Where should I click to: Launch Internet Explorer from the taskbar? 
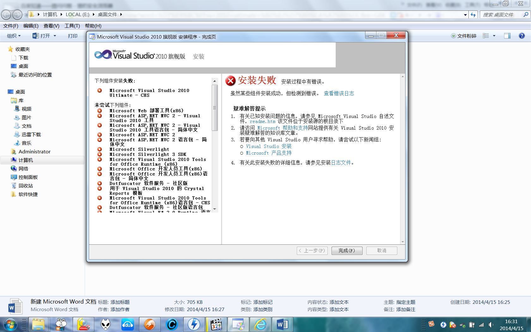[x=260, y=324]
